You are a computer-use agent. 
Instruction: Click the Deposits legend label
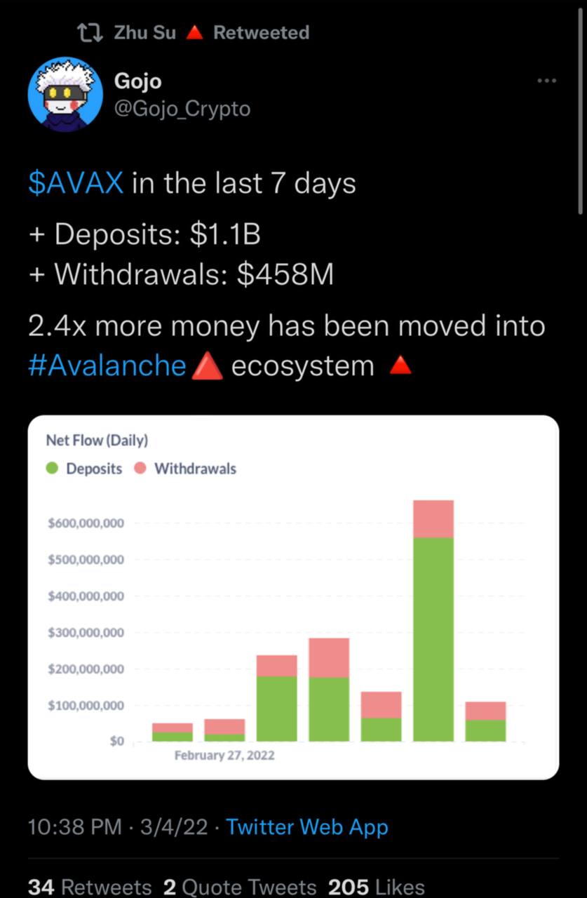94,469
